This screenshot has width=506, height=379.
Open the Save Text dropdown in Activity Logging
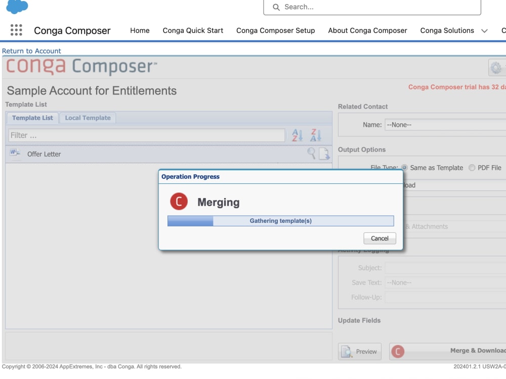point(445,282)
